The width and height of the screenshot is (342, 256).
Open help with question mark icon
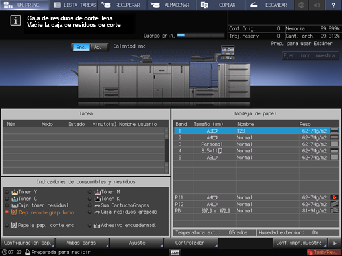pos(333,5)
